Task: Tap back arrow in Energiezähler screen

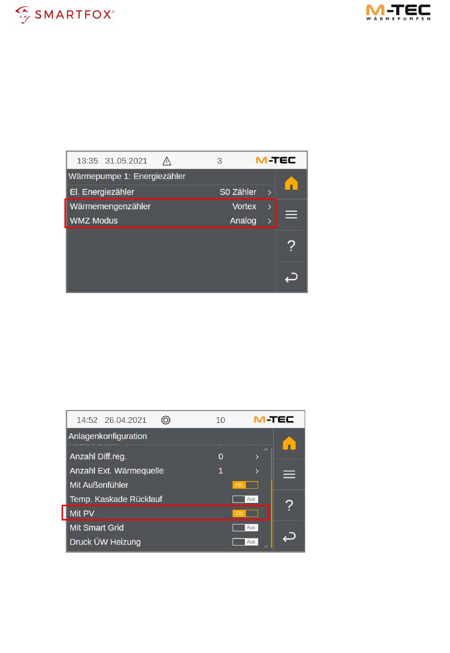Action: tap(291, 277)
